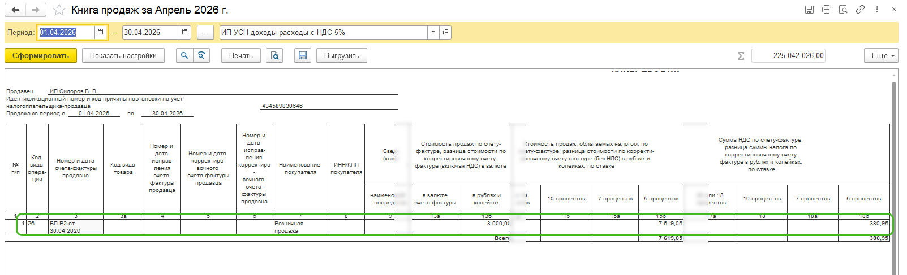Open the Еще dropdown menu
This screenshot has height=275, width=907.
coord(881,55)
